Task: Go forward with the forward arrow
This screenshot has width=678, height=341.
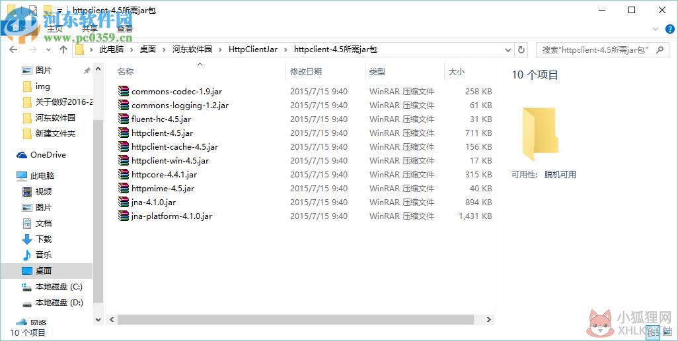Action: pos(33,49)
